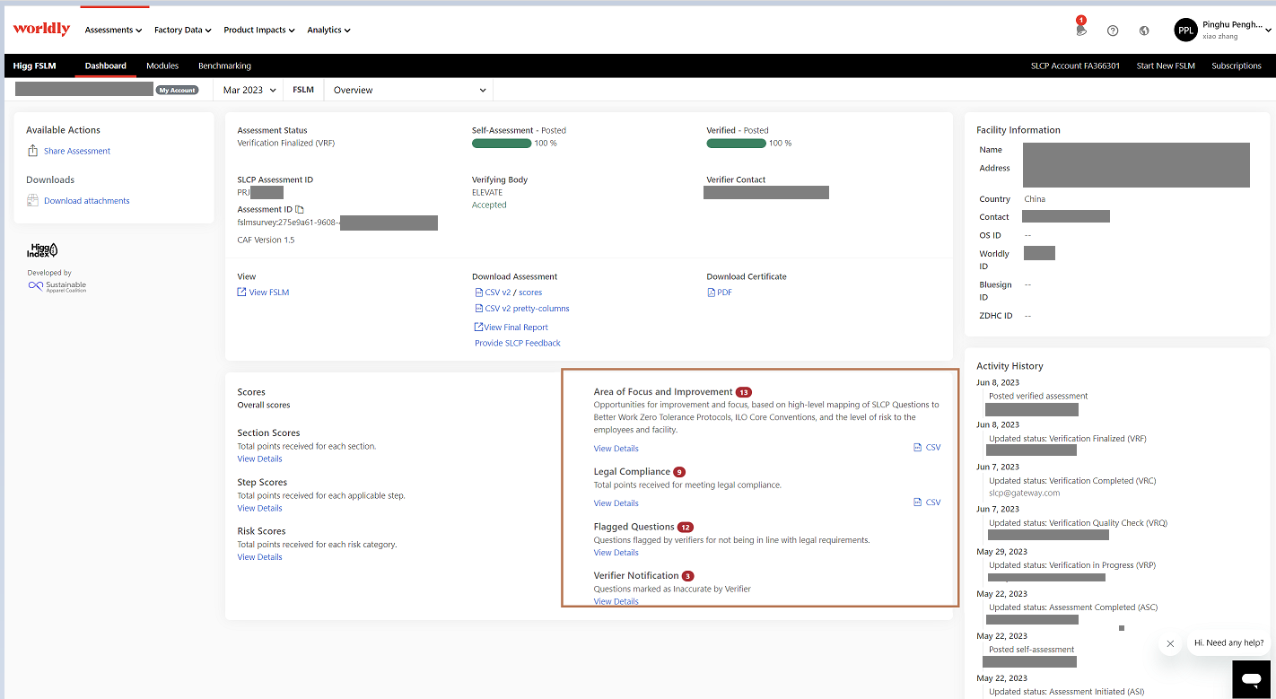Click the Download attachments icon
The width and height of the screenshot is (1276, 699).
(32, 201)
